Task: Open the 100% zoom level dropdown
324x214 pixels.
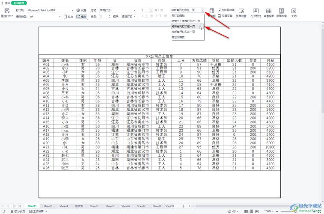Action: point(269,211)
